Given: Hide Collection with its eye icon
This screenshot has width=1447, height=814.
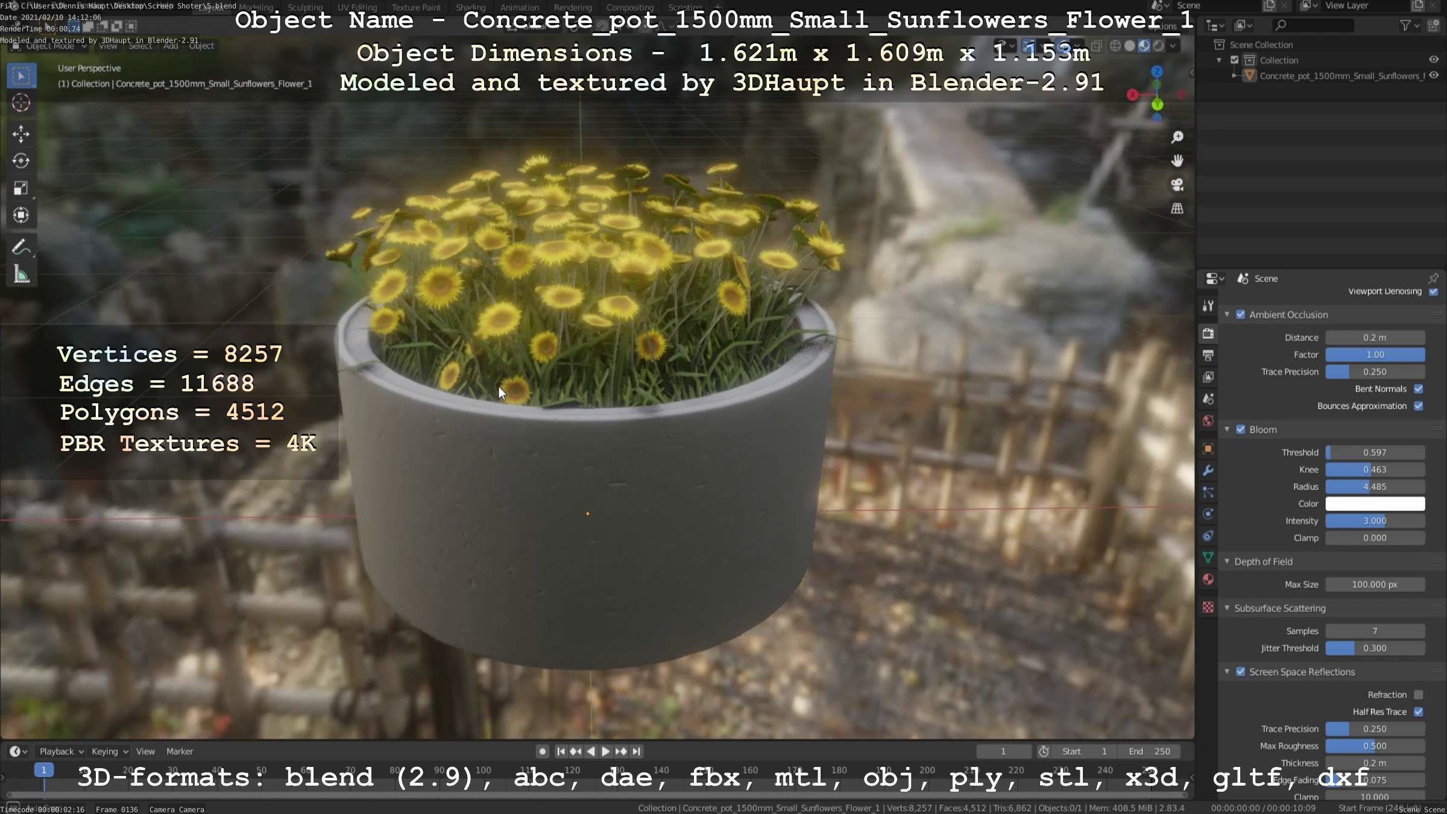Looking at the screenshot, I should (x=1434, y=60).
